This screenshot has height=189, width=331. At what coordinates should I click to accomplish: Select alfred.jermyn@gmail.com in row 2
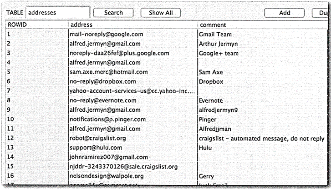pos(133,44)
